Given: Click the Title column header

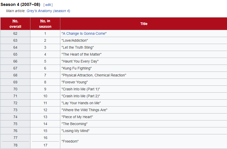Looking at the screenshot, I should click(144, 24).
